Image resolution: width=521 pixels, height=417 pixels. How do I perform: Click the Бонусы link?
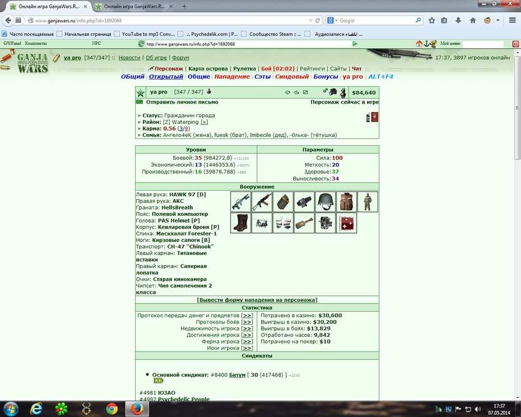325,76
